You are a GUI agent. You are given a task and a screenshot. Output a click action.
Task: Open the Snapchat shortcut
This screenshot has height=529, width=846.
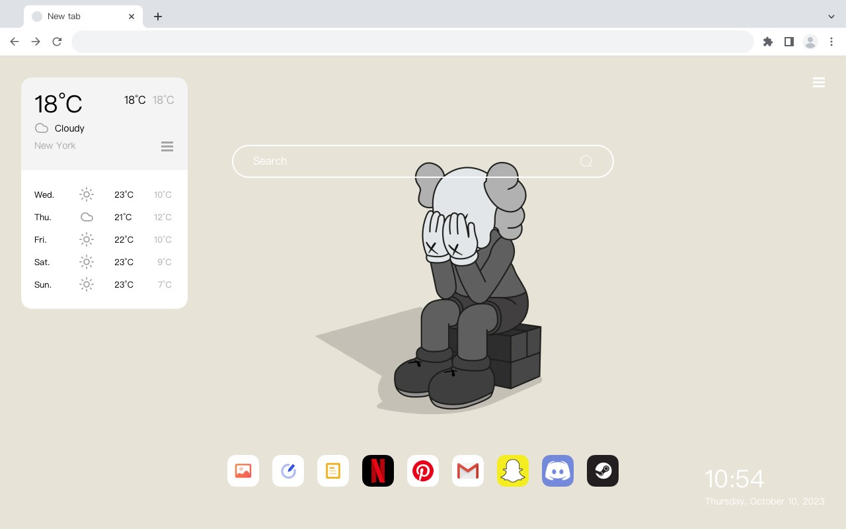click(x=513, y=471)
